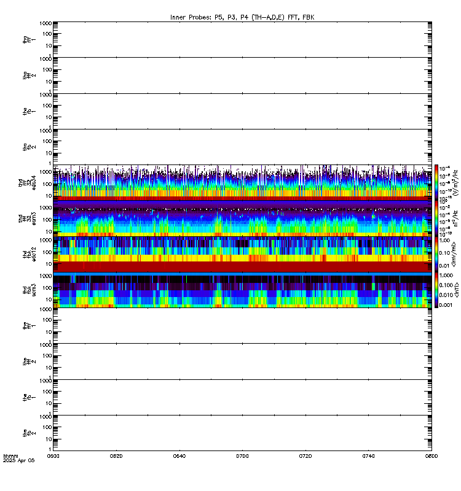Click the thd fbk edc12 spectrogram panel
The width and height of the screenshot is (461, 491).
point(242,254)
